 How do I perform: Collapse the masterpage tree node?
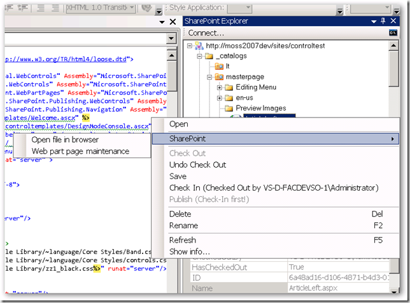209,77
